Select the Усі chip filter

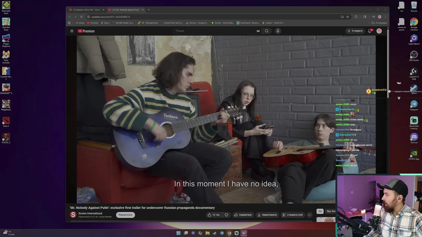[320, 211]
